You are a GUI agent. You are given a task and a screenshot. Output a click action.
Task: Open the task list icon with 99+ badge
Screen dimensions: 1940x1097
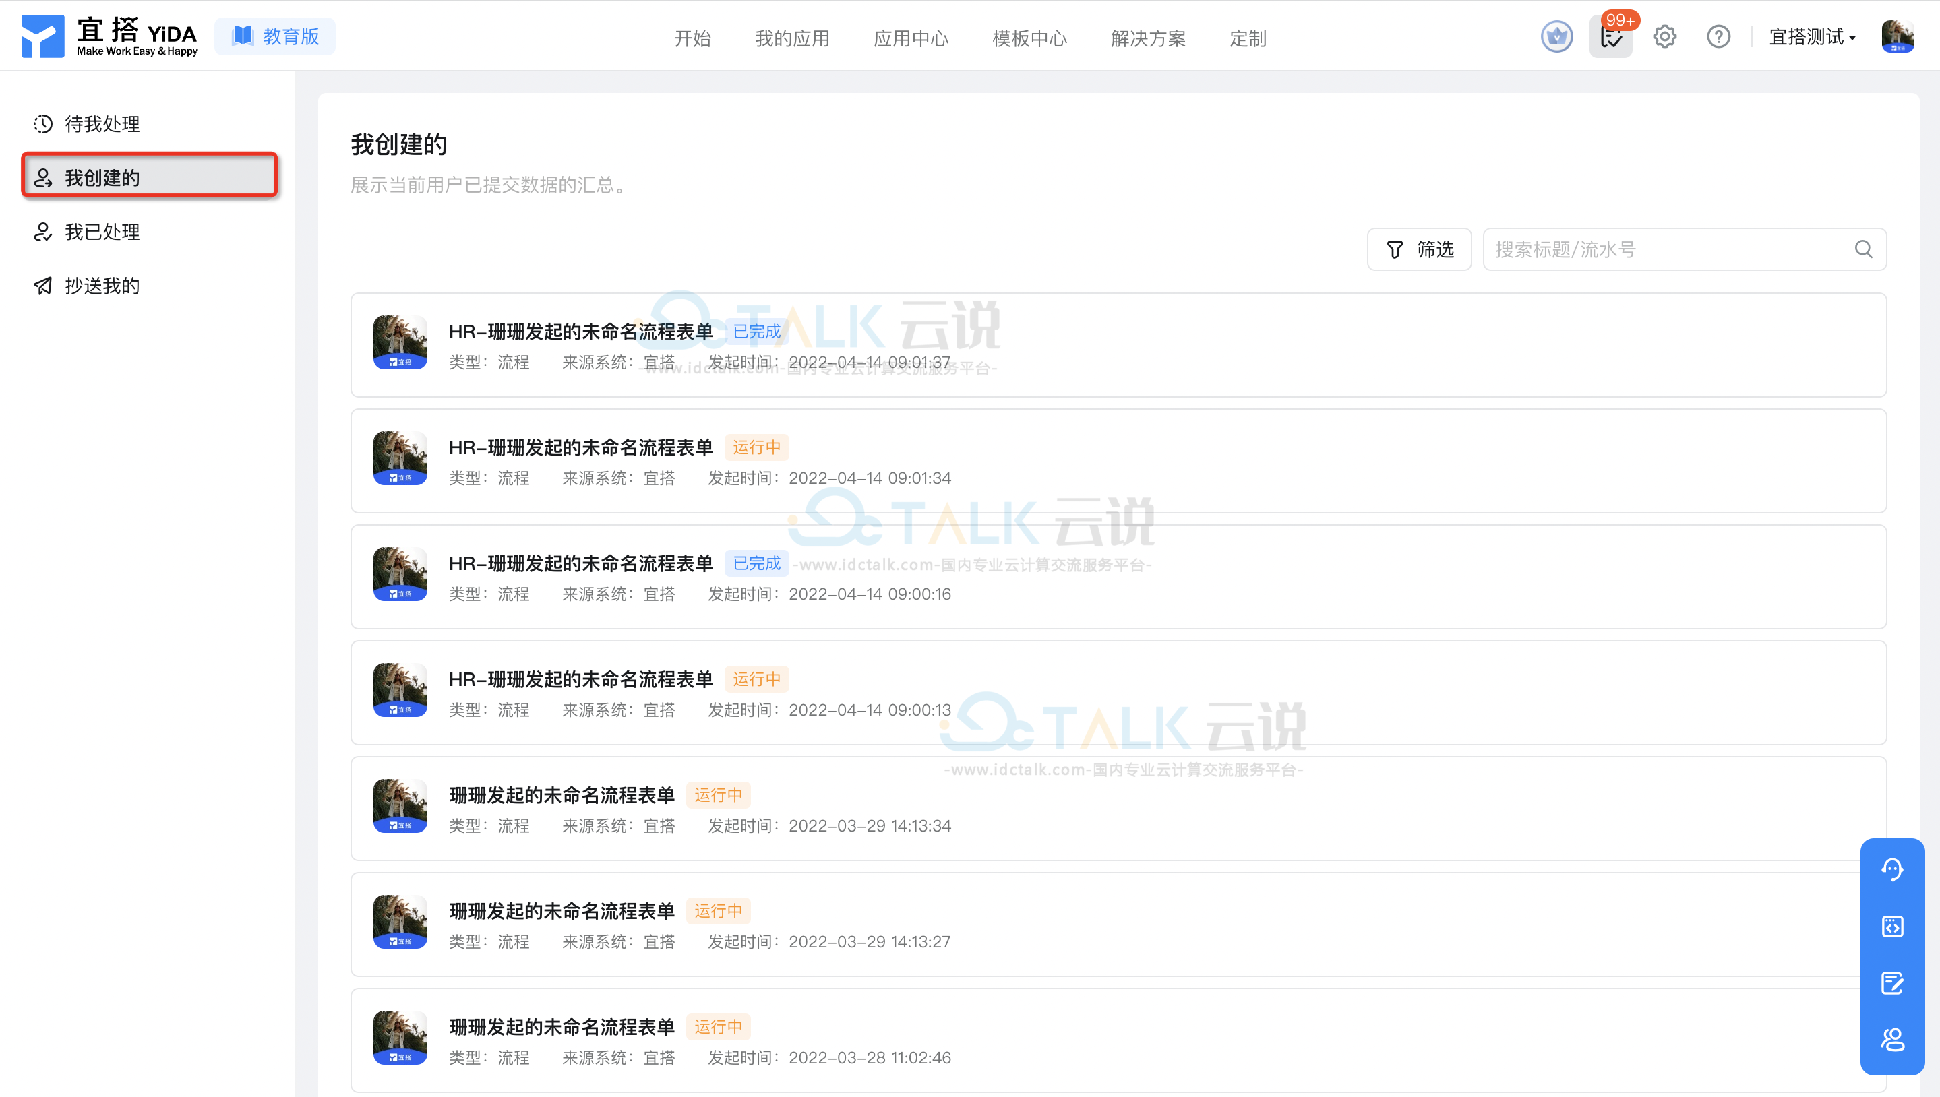[x=1610, y=36]
